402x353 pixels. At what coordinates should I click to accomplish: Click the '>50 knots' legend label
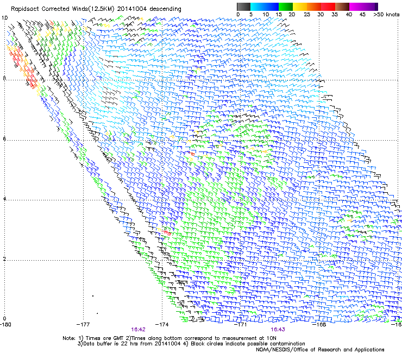[x=386, y=15]
